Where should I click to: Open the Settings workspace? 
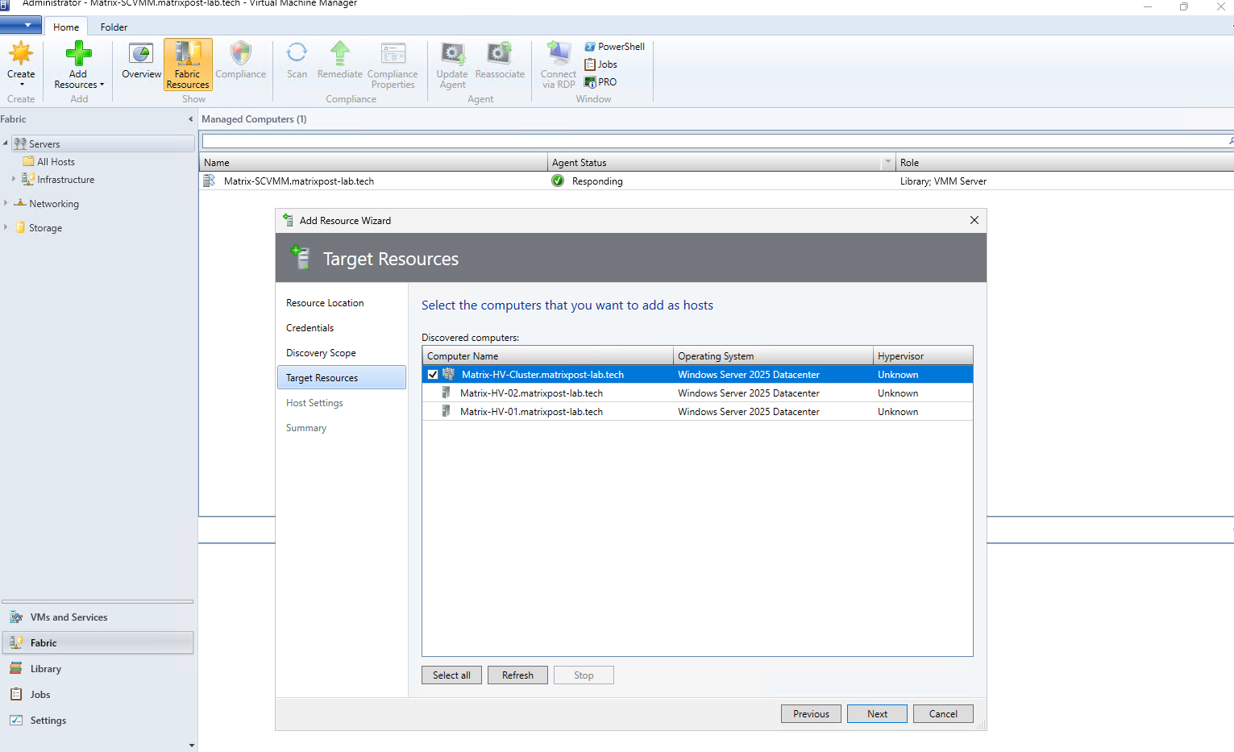(98, 721)
